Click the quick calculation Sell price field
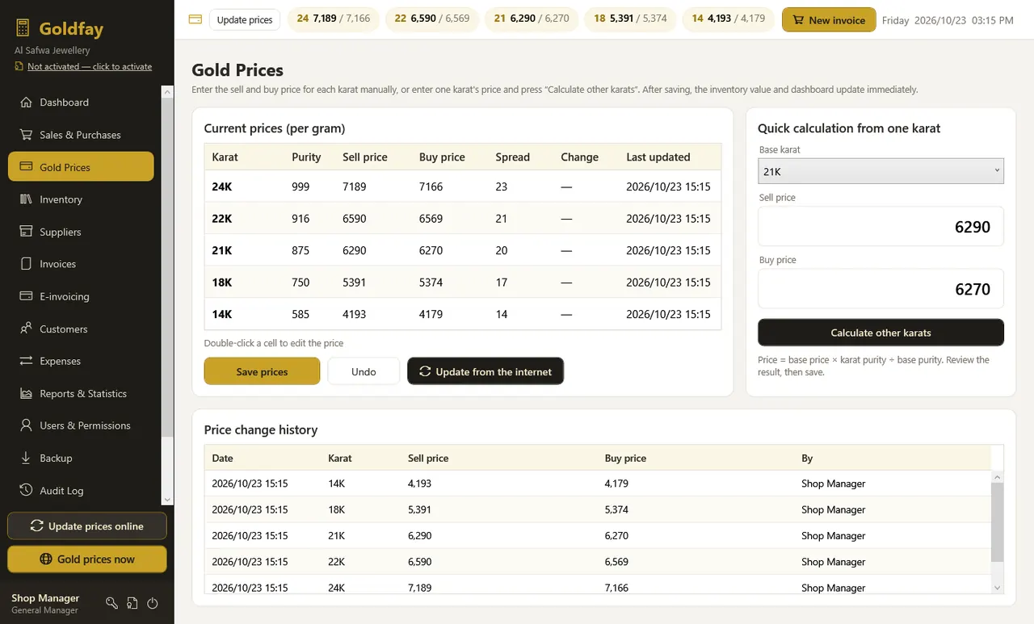This screenshot has height=624, width=1034. point(881,226)
